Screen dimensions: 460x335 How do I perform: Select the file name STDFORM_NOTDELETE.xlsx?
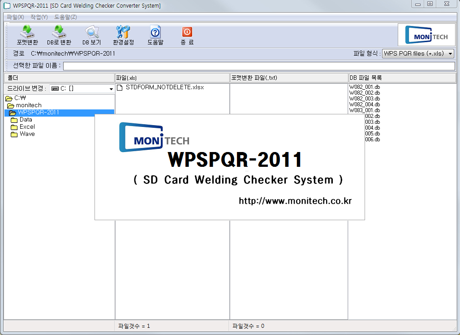(165, 87)
